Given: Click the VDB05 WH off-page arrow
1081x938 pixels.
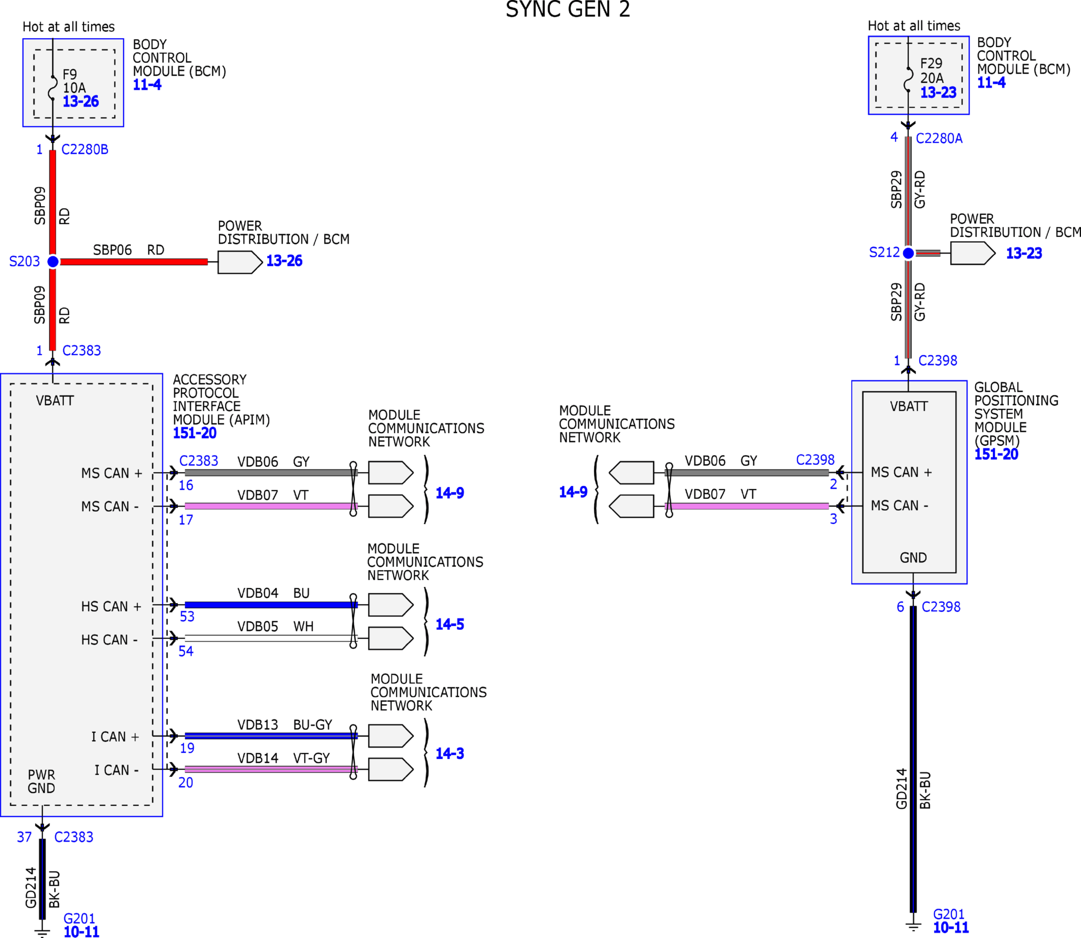Looking at the screenshot, I should point(391,639).
